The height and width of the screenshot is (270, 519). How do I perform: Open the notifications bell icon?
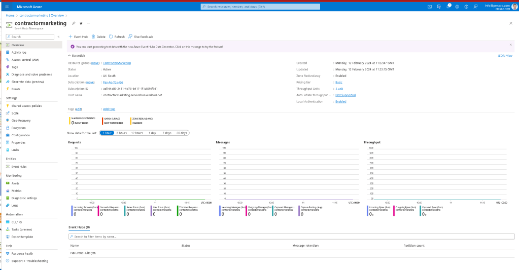448,6
